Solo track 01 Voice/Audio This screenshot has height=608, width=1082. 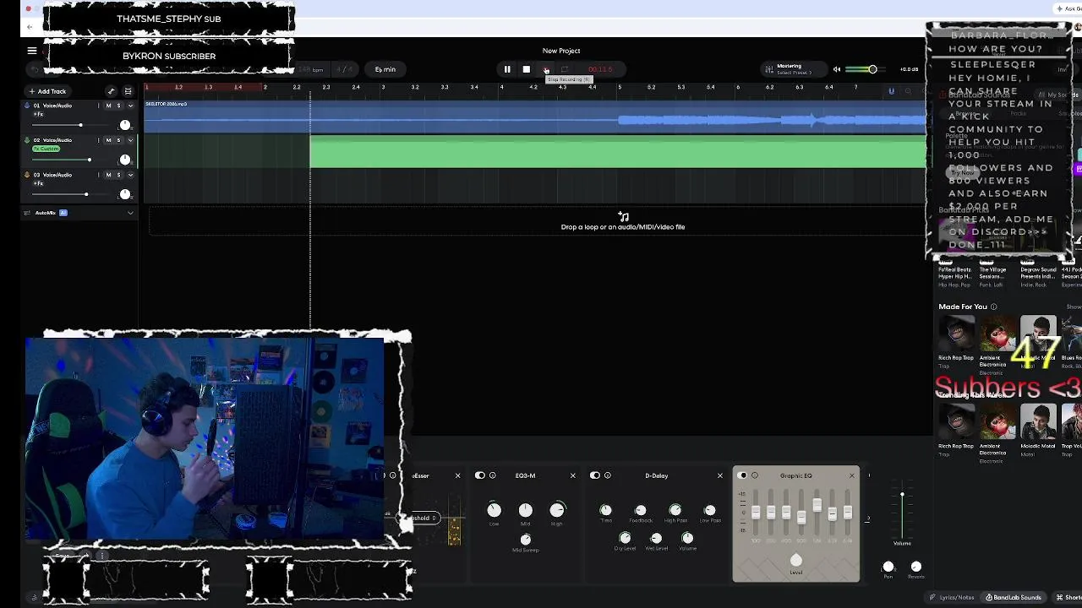click(118, 106)
